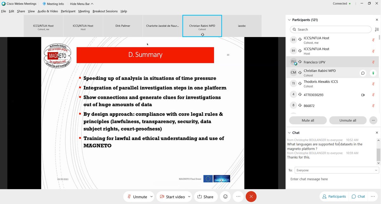381x204 pixels.
Task: Open the Participant menu
Action: pyautogui.click(x=68, y=11)
